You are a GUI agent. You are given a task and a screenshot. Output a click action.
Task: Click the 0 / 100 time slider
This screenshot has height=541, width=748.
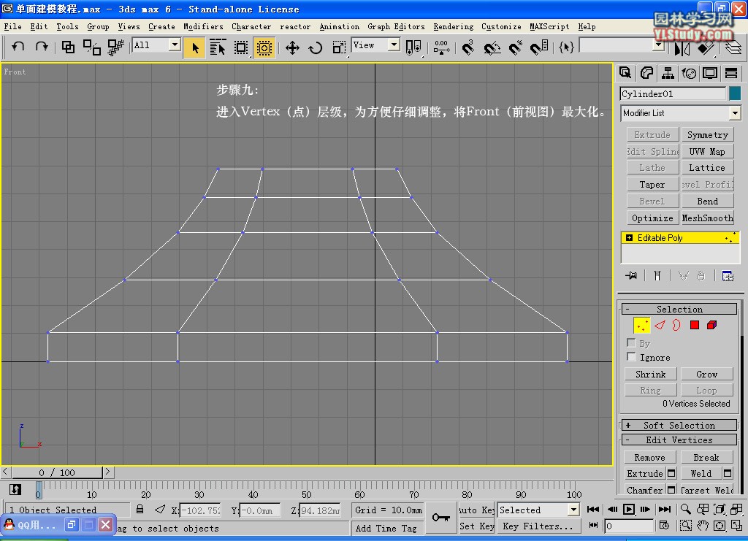pos(57,472)
